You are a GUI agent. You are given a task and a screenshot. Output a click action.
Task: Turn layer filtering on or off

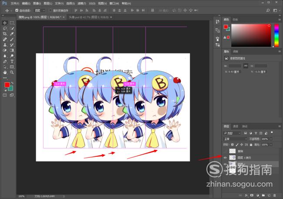pos(272,133)
